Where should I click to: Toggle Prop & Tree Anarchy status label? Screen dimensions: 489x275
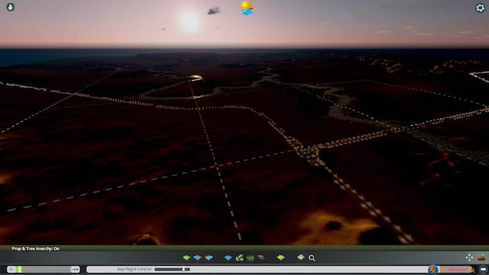click(35, 249)
